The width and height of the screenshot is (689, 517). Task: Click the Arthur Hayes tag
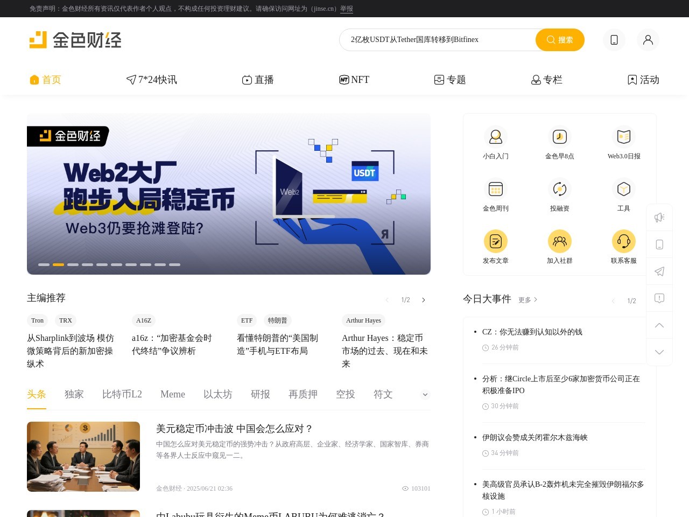coord(363,320)
